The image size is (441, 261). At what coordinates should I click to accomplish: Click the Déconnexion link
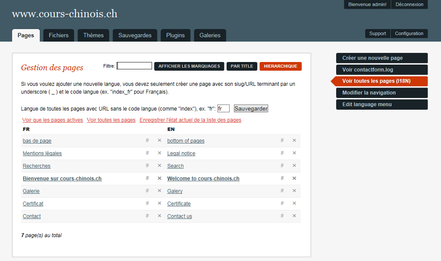[409, 4]
